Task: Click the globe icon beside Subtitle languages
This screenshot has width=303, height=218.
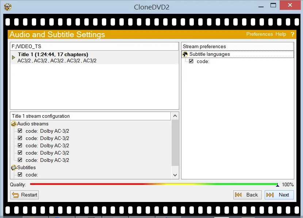Action: tap(185, 54)
